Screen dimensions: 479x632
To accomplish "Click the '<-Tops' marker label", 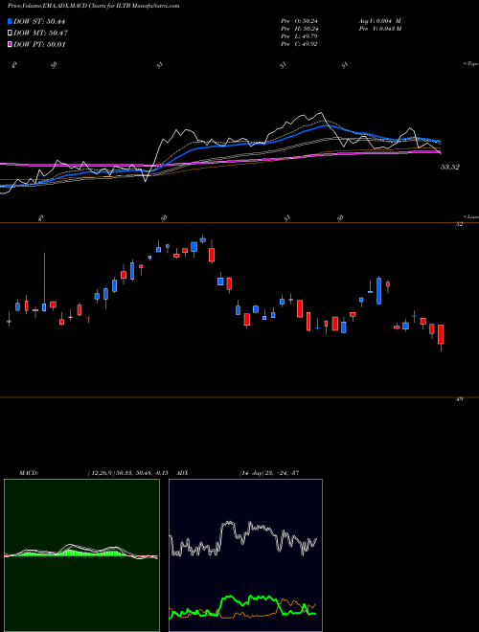I will click(470, 64).
